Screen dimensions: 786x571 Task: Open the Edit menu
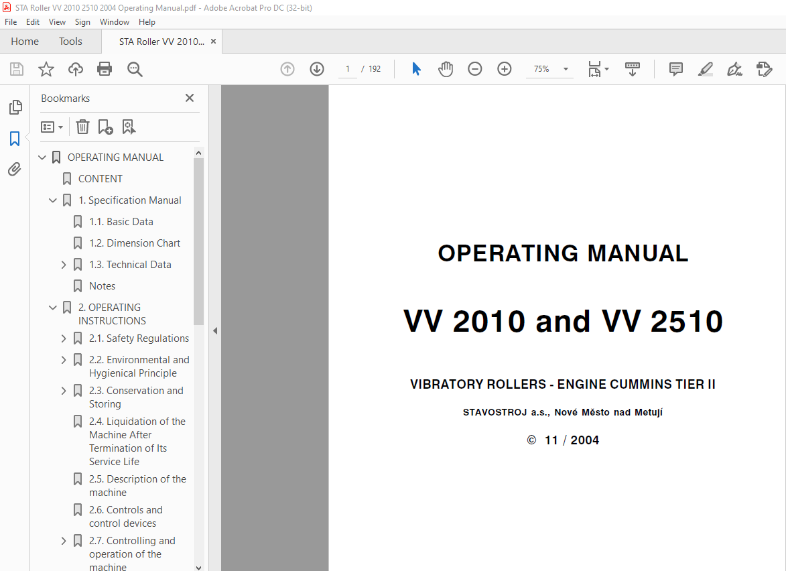(x=33, y=22)
